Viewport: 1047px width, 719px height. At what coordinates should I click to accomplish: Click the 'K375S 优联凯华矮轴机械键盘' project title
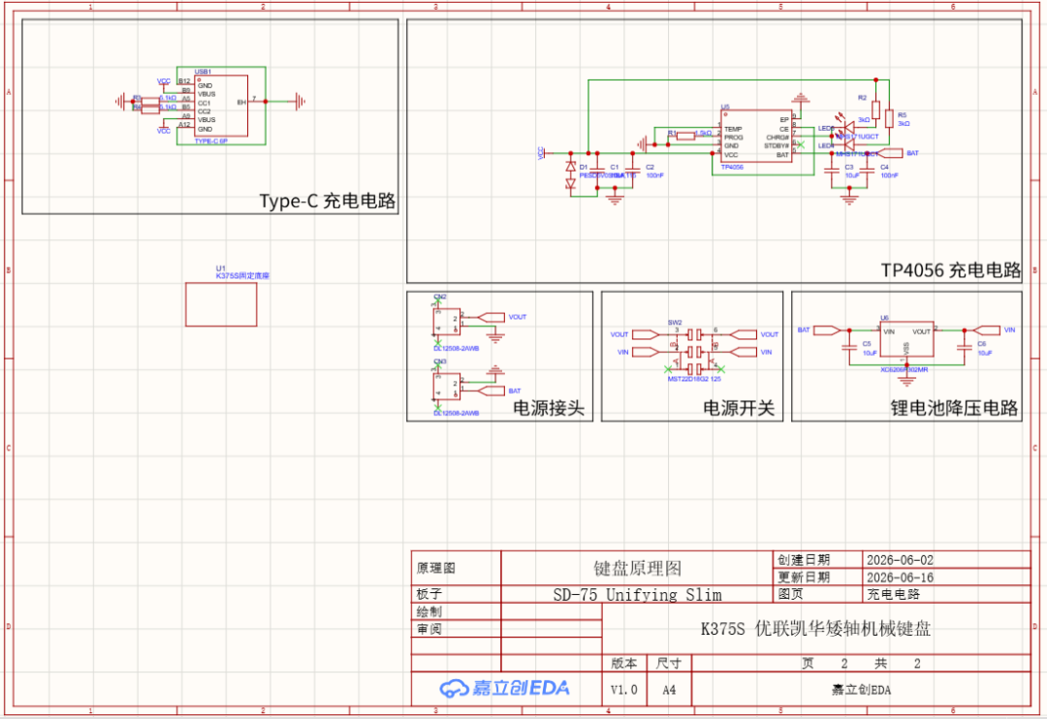pos(816,629)
